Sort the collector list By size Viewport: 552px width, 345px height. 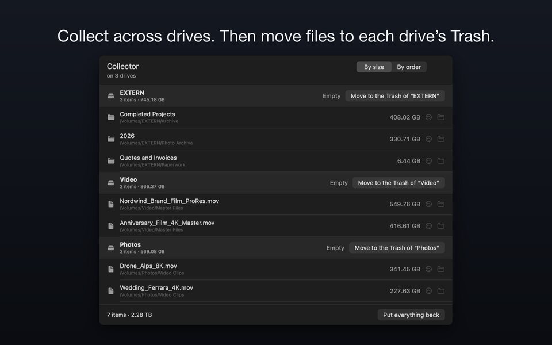click(x=374, y=67)
